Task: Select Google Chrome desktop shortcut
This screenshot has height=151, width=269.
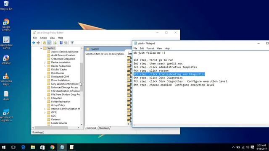Action: 6,25
